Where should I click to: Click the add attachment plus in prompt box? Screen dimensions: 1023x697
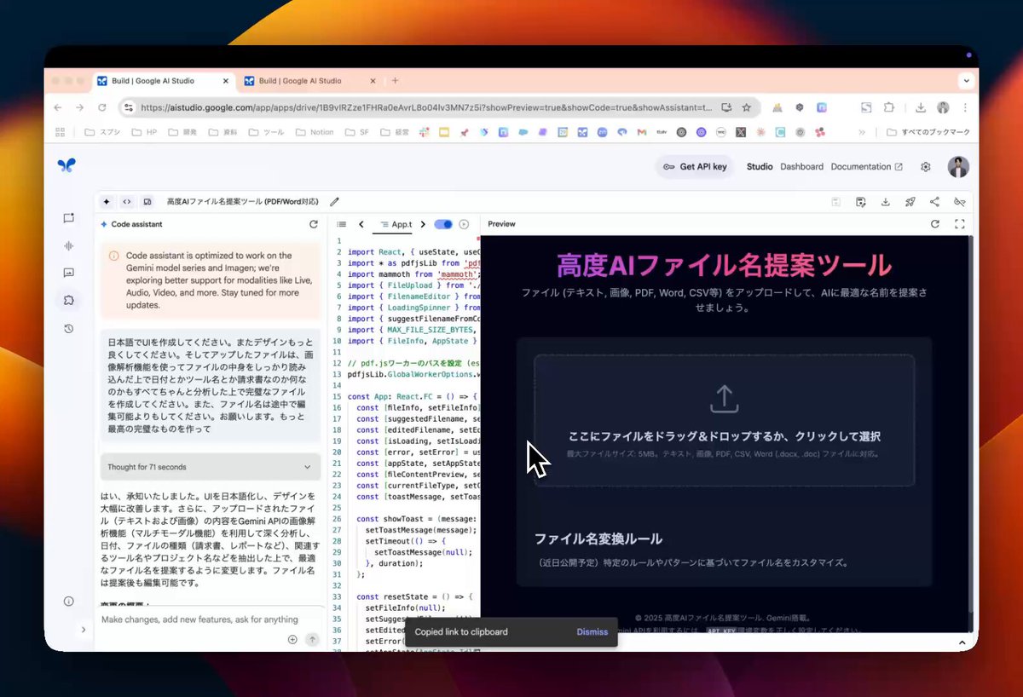tap(292, 639)
